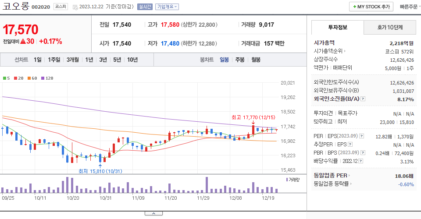The width and height of the screenshot is (421, 219).
Task: Click the 저가 17,480 value
Action: 170,43
